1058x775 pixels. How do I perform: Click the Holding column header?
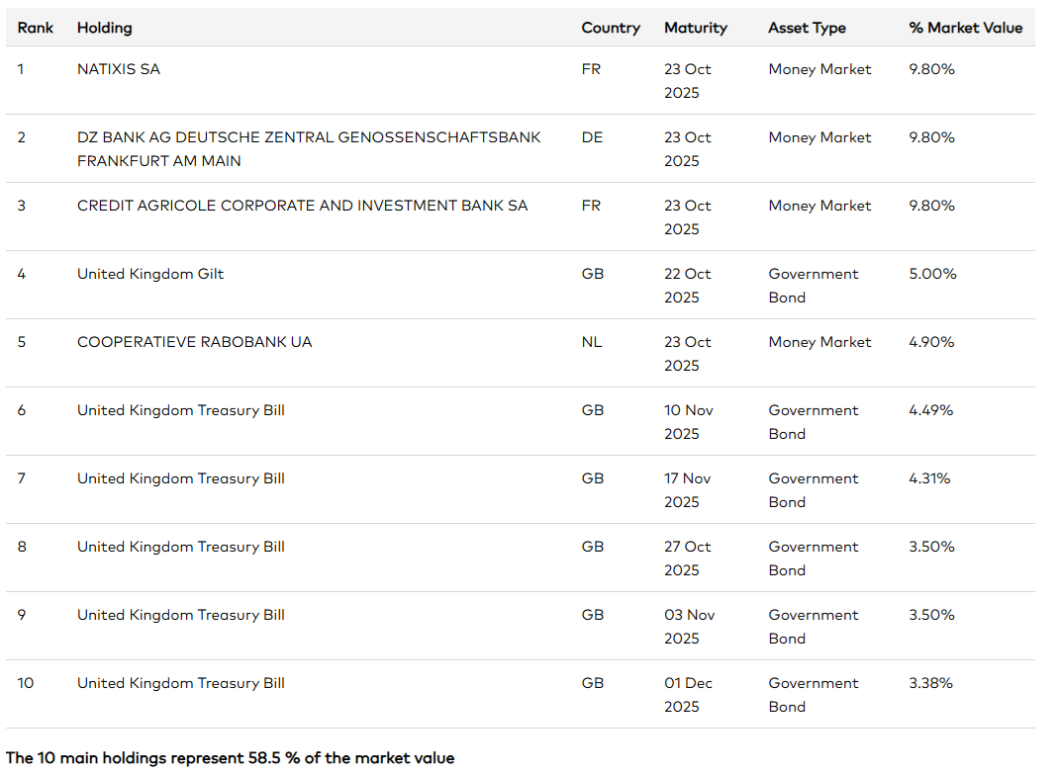click(x=104, y=28)
